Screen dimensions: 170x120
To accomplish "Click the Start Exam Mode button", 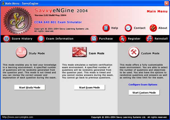I will coord(89,87).
